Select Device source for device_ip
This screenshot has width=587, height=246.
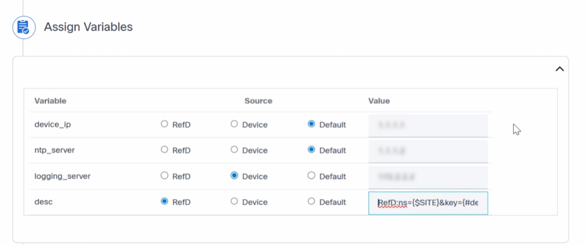(234, 124)
